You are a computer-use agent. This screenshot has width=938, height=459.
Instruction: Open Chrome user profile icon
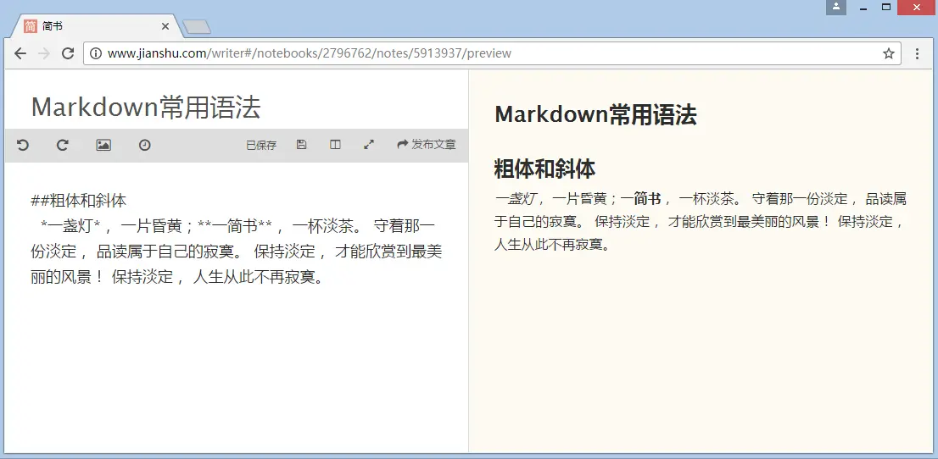tap(836, 7)
